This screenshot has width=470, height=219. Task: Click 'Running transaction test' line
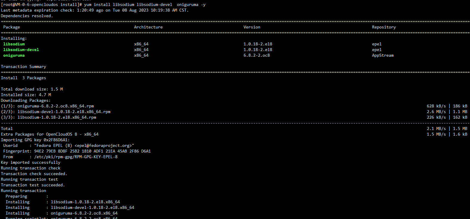29,180
